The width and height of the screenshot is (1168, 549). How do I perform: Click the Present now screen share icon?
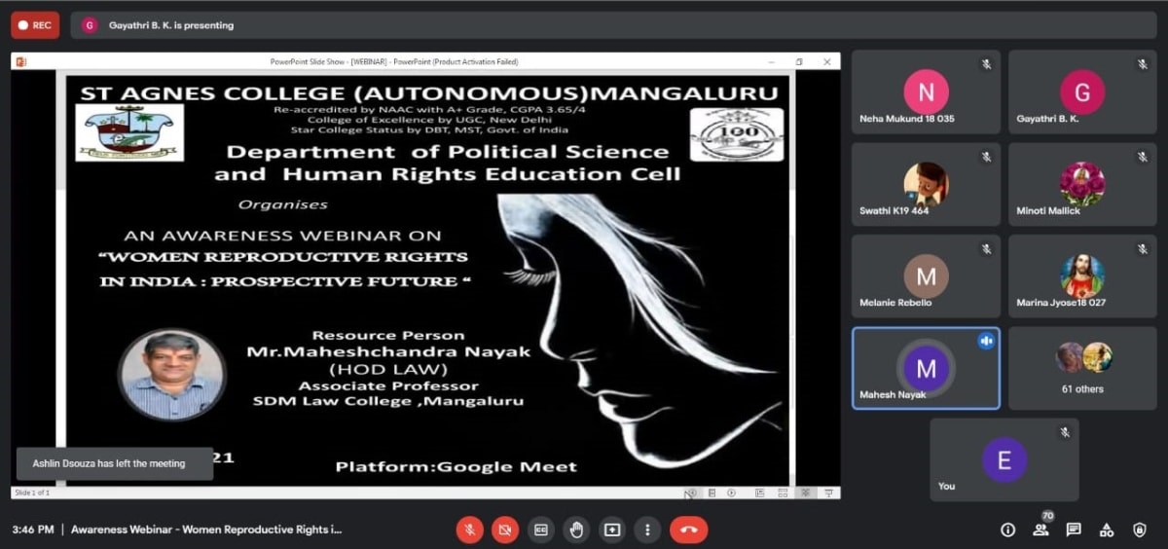point(612,530)
